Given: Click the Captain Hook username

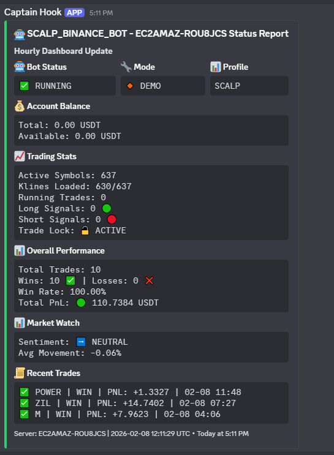Looking at the screenshot, I should click(x=33, y=12).
